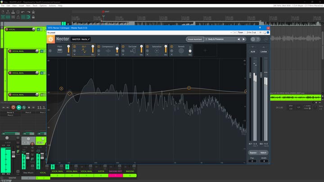
Task: Click the Limiter button
Action: (x=263, y=52)
